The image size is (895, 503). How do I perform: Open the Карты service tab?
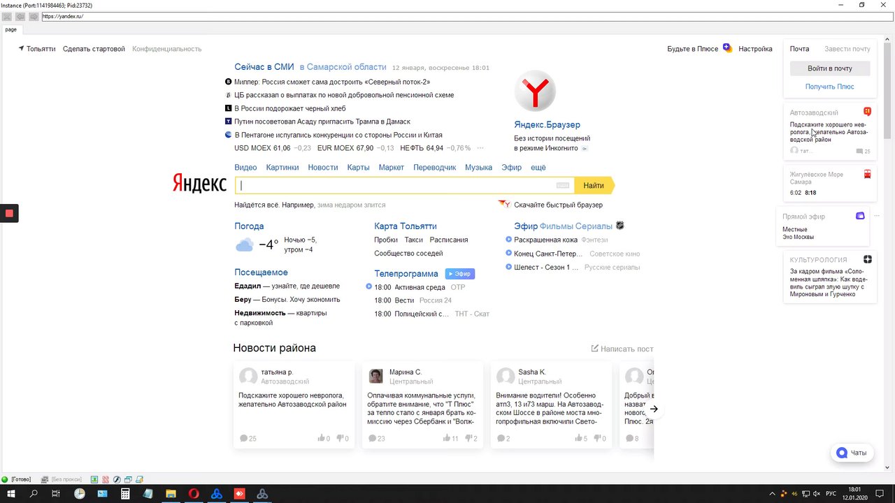tap(358, 168)
